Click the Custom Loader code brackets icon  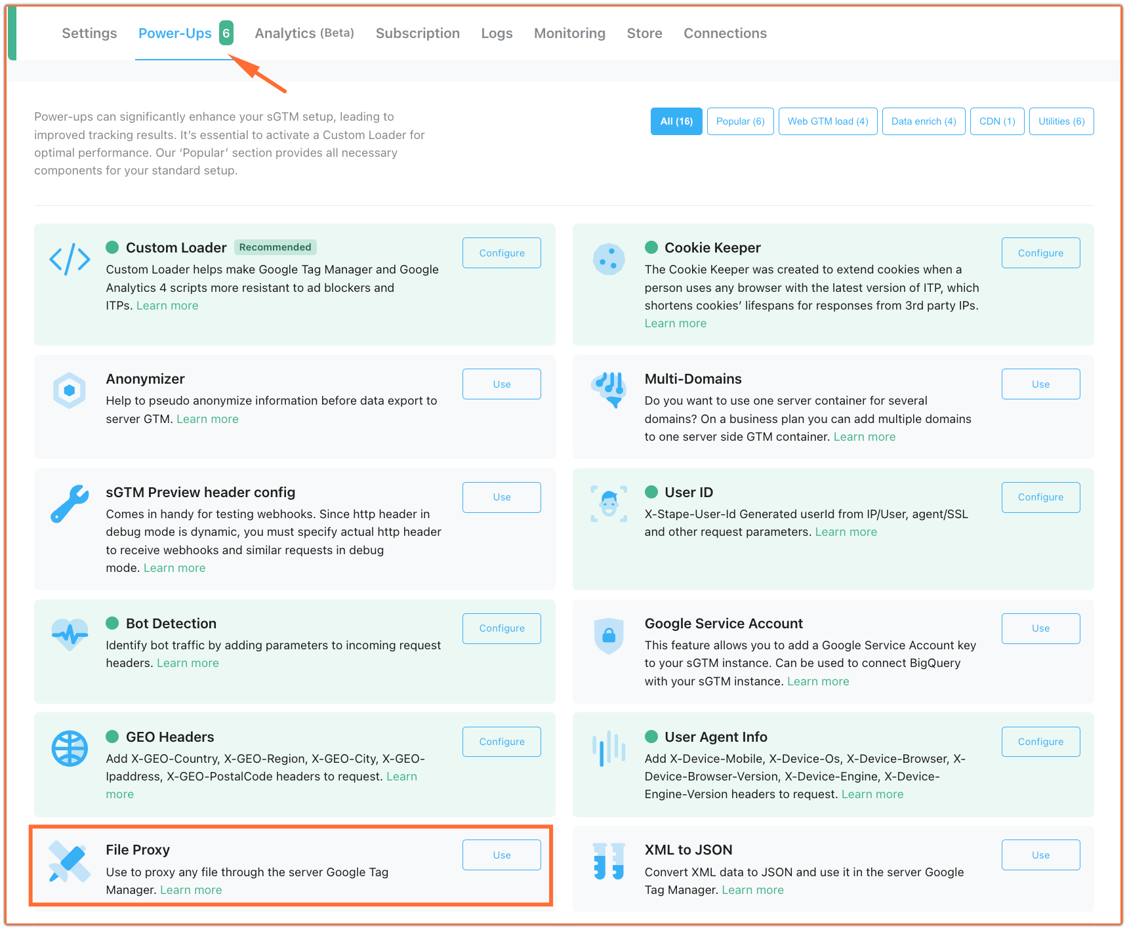coord(70,259)
